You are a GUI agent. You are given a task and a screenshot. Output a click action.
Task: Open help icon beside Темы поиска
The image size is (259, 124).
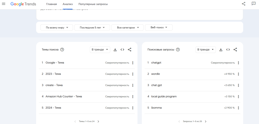[62, 50]
